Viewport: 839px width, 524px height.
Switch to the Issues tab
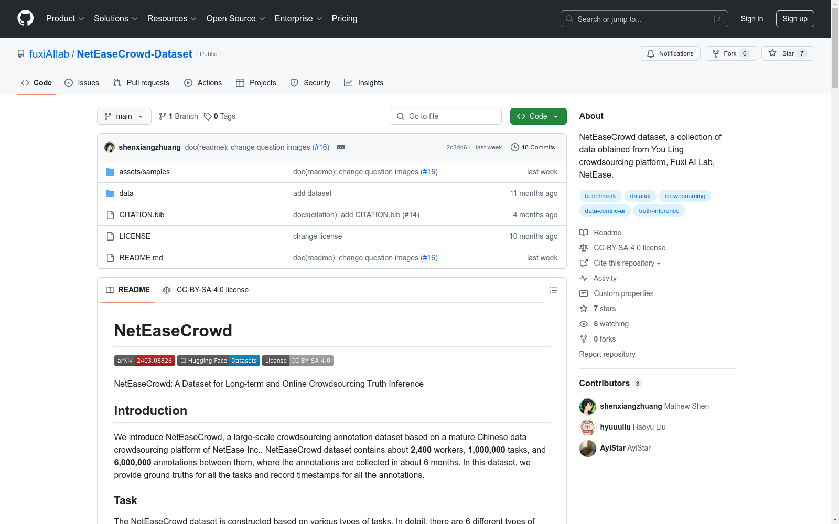(x=82, y=83)
